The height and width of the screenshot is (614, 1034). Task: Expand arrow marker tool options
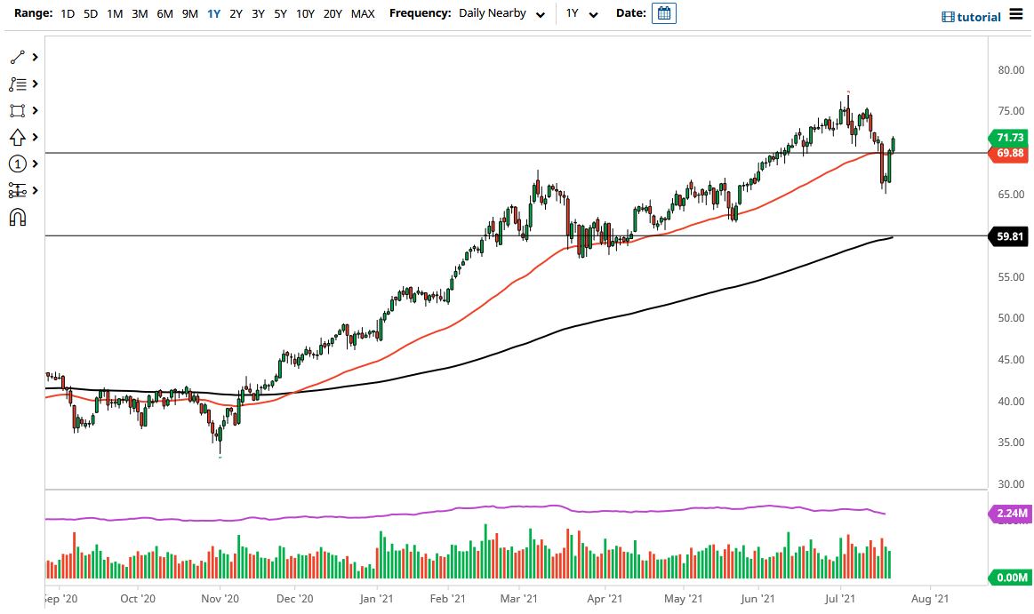[x=35, y=137]
